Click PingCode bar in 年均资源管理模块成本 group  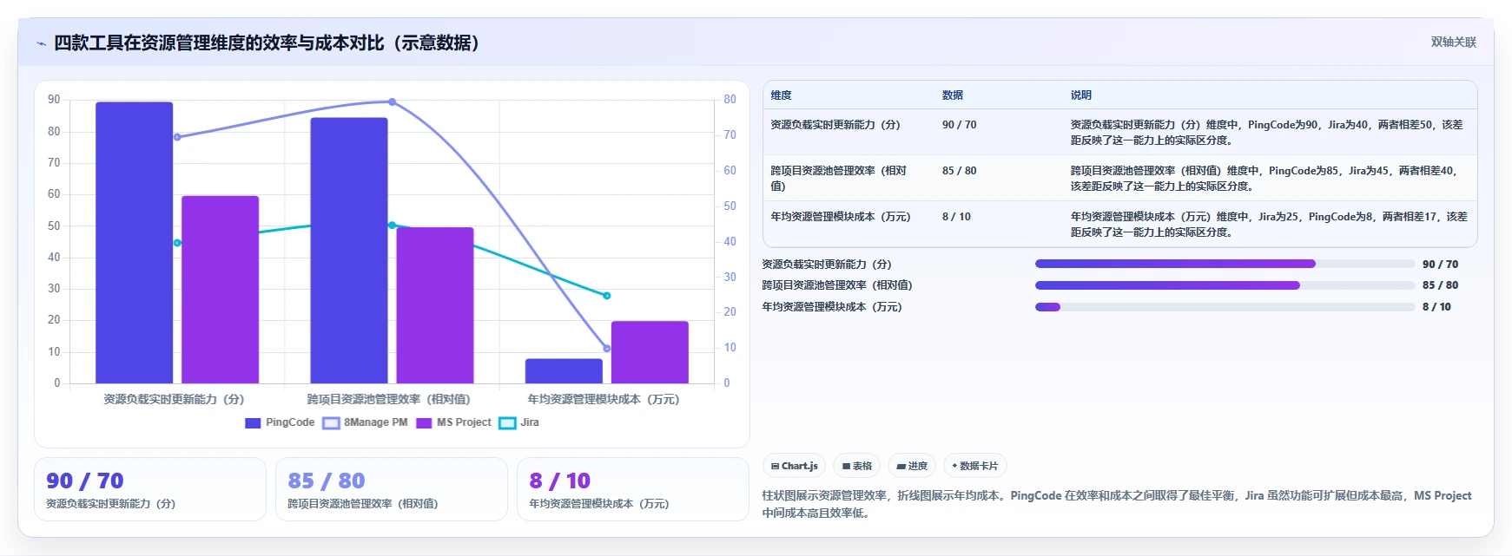[x=564, y=371]
